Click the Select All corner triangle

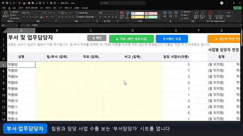tap(5, 31)
